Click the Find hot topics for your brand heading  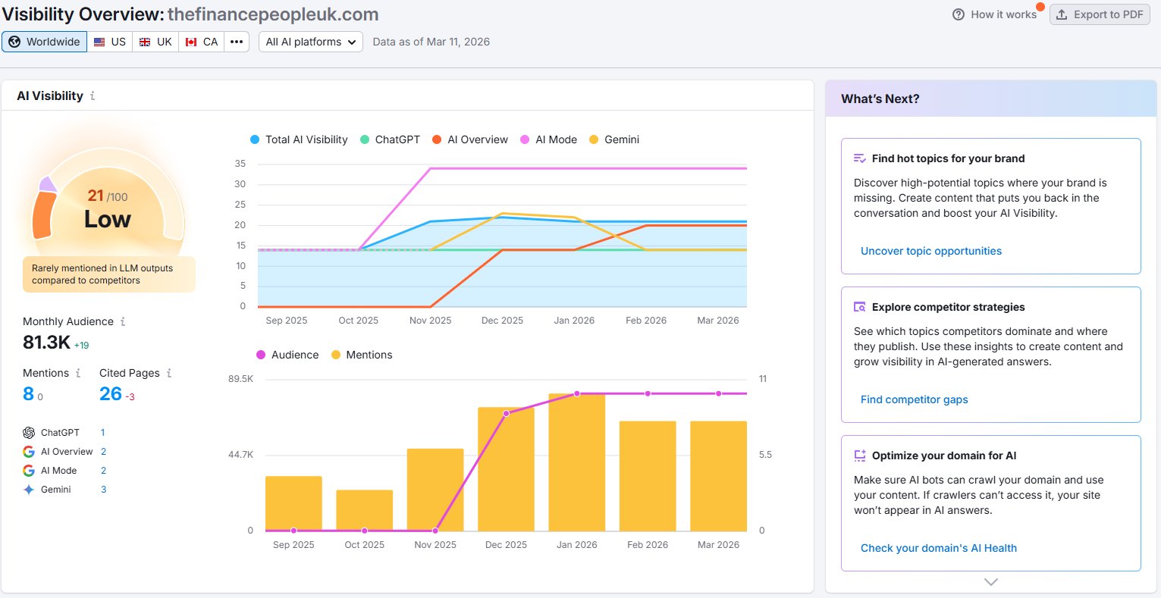(x=948, y=158)
